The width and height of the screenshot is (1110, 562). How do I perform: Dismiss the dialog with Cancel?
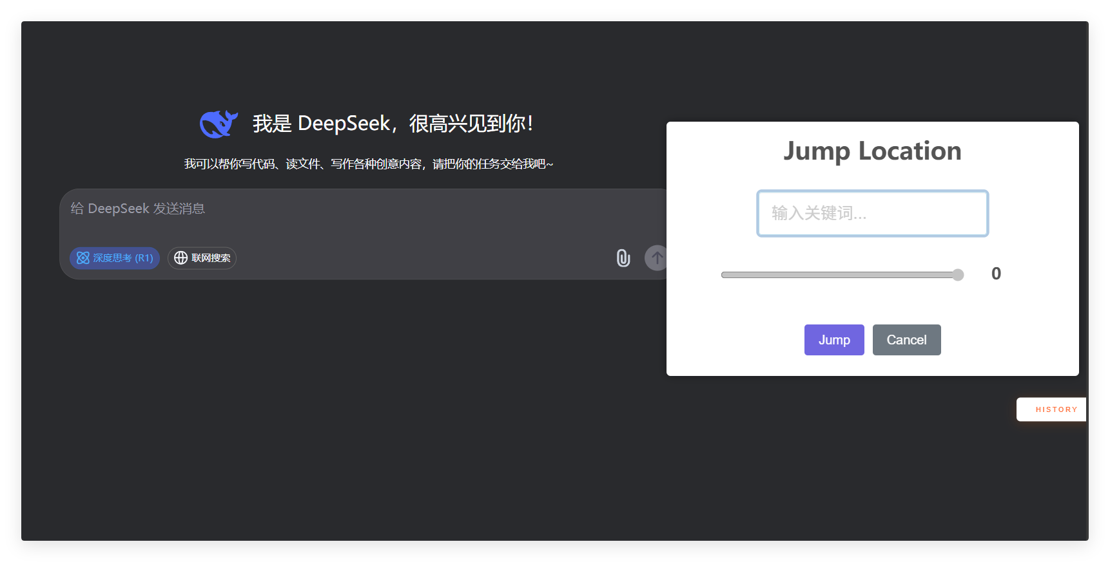(x=906, y=340)
